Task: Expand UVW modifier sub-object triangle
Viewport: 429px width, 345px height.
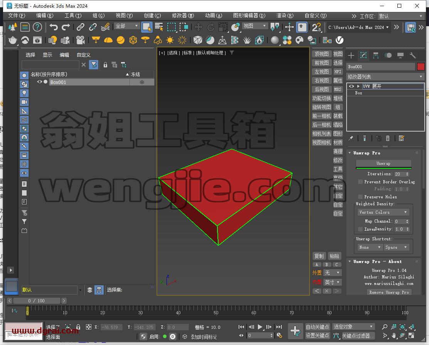Action: coord(358,86)
